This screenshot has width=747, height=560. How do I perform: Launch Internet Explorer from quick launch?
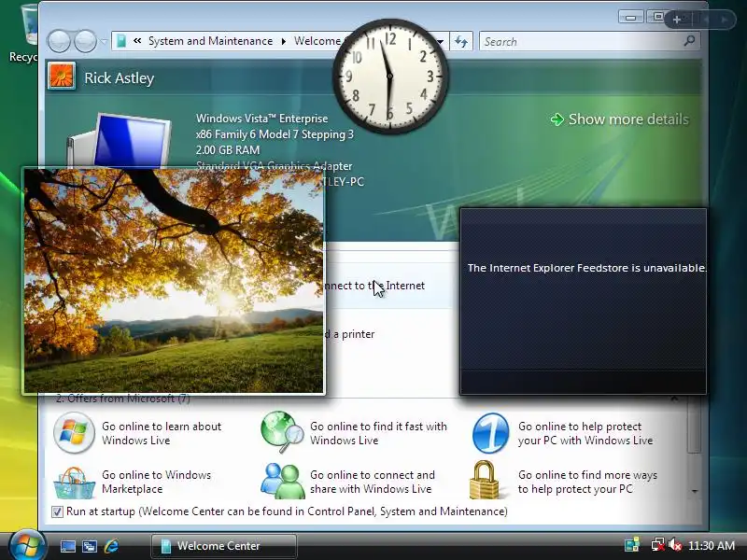coord(111,546)
